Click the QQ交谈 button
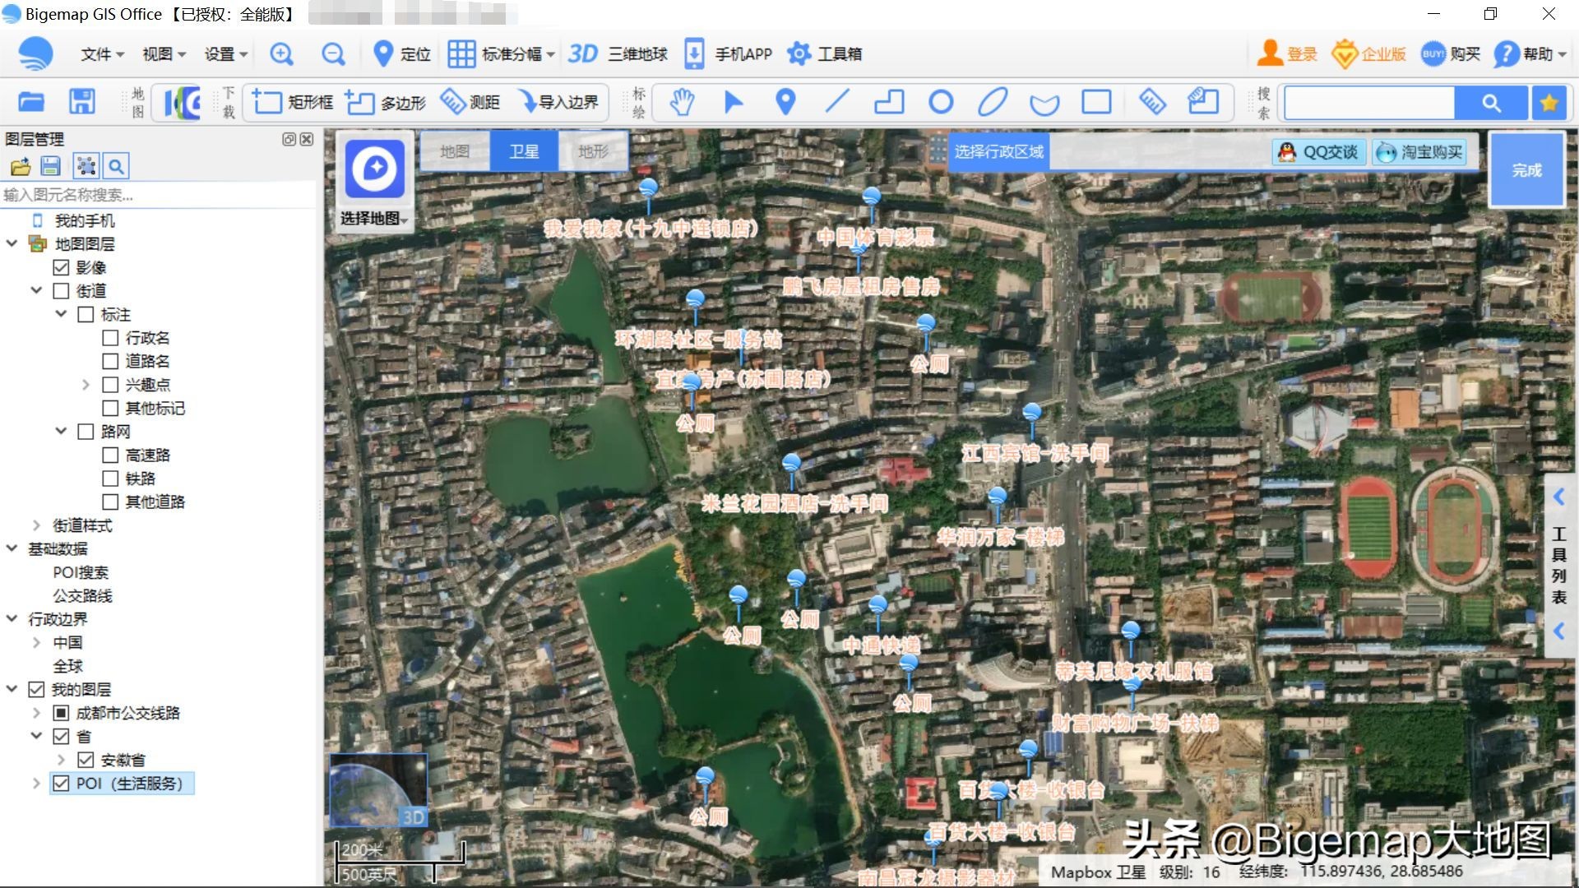The image size is (1579, 888). (1317, 151)
